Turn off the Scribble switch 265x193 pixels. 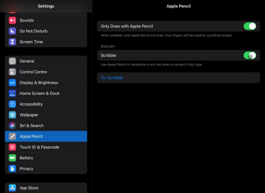(x=250, y=56)
